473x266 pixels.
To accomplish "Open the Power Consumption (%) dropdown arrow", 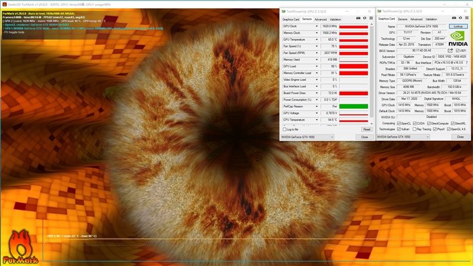I will 316,100.
